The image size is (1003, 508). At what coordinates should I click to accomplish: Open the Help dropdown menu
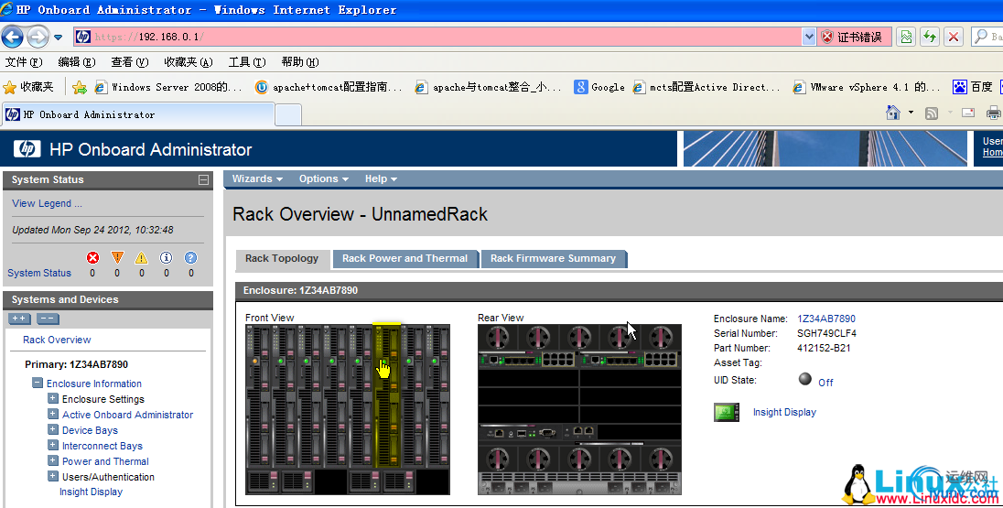tap(382, 179)
